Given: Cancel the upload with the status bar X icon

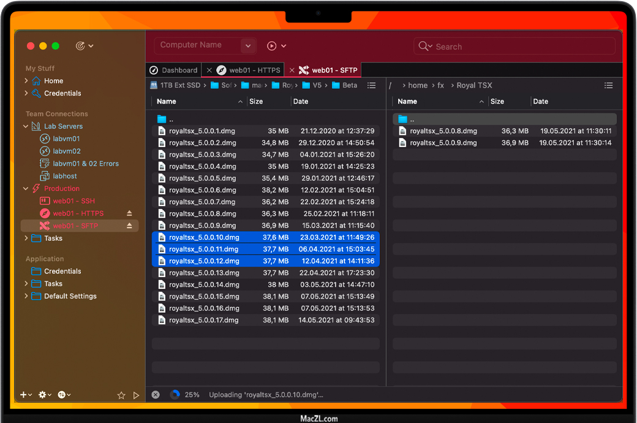Looking at the screenshot, I should point(156,395).
